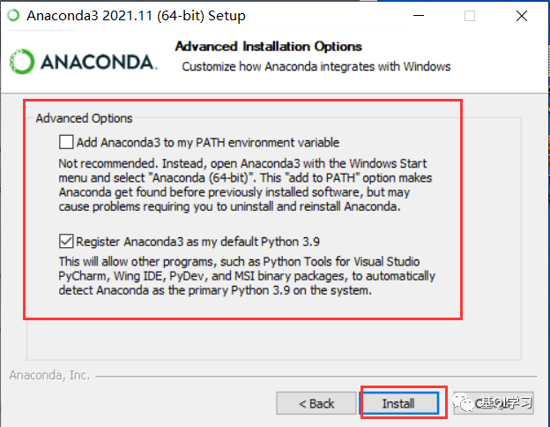Go to the previous step with Back

pyautogui.click(x=316, y=403)
